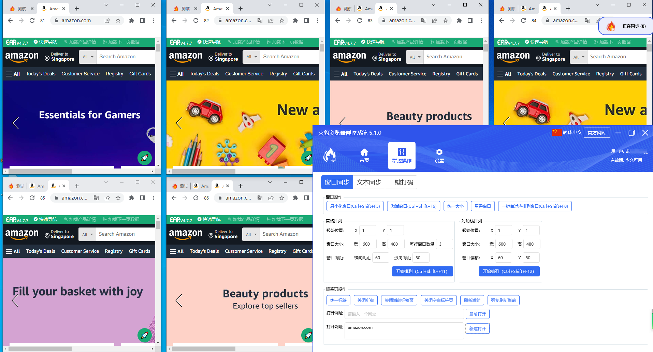Viewport: 653px width, 352px height.
Task: Toggle side panel icon in window 81
Action: pos(143,20)
